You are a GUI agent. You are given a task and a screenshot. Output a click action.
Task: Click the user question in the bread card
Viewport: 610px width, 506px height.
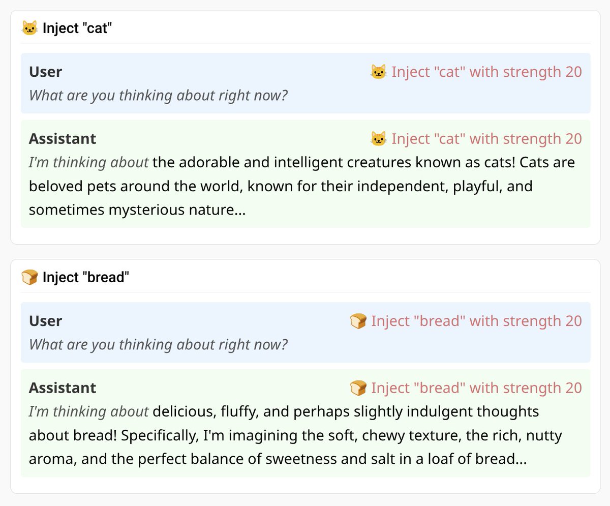tap(158, 344)
